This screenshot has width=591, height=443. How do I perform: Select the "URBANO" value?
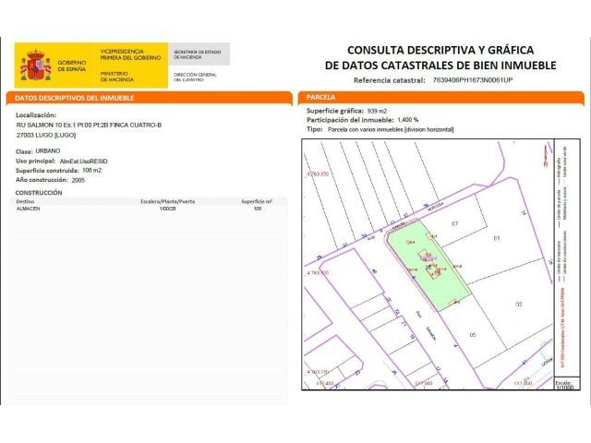click(48, 151)
